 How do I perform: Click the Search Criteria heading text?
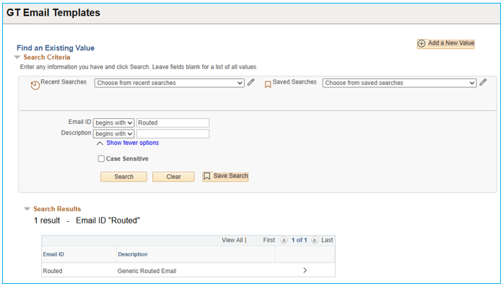tap(47, 58)
